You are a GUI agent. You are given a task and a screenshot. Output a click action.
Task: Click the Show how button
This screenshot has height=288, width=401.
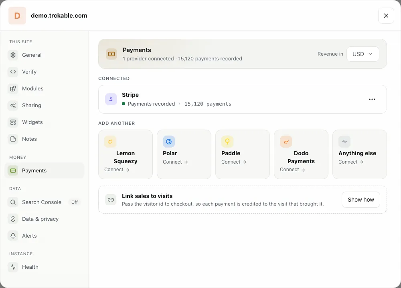point(360,200)
